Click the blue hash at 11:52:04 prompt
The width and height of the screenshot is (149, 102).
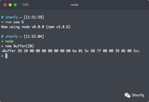point(2,36)
